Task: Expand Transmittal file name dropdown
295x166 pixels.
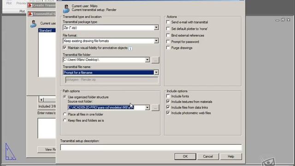Action: tap(156, 72)
